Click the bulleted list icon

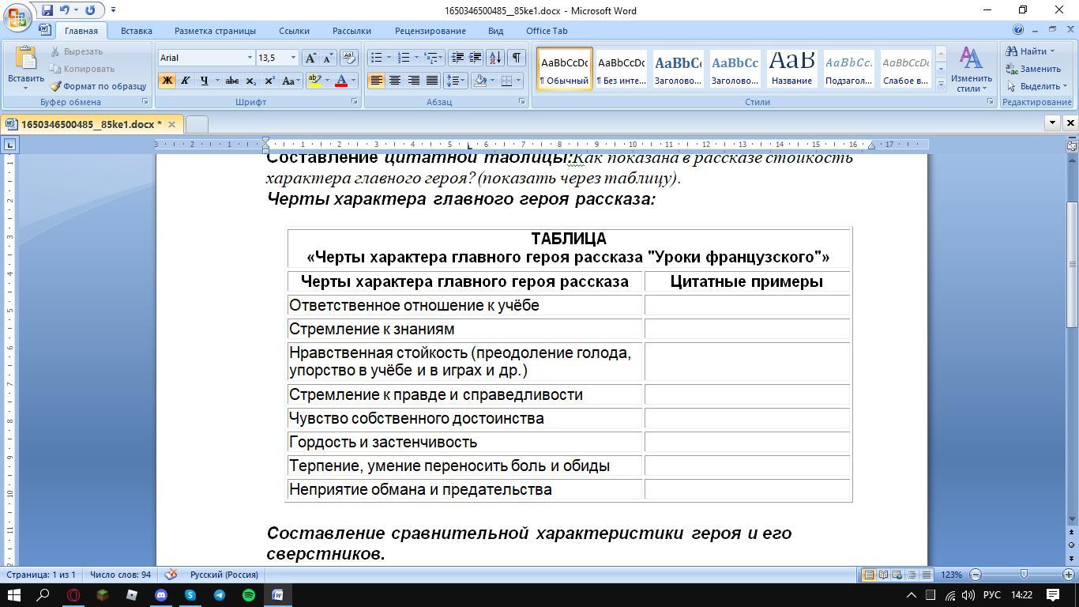point(377,58)
